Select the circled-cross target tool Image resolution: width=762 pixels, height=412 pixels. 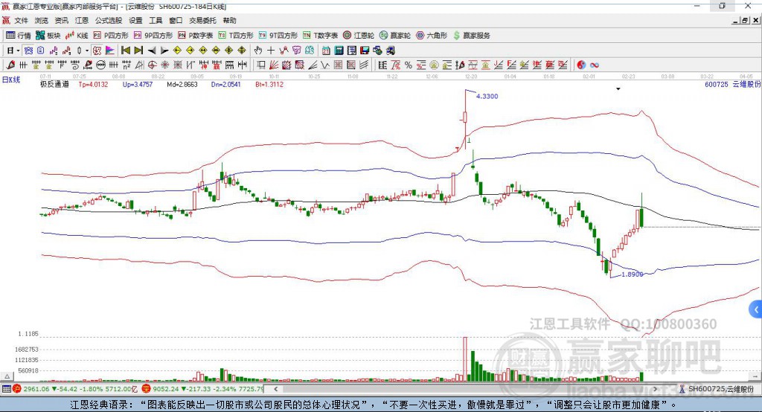(x=152, y=65)
